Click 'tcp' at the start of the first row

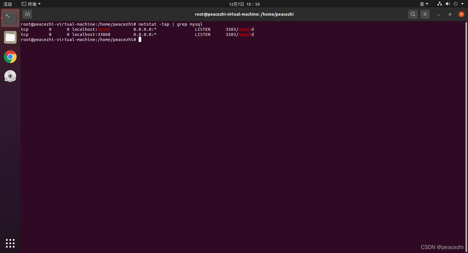click(x=25, y=29)
